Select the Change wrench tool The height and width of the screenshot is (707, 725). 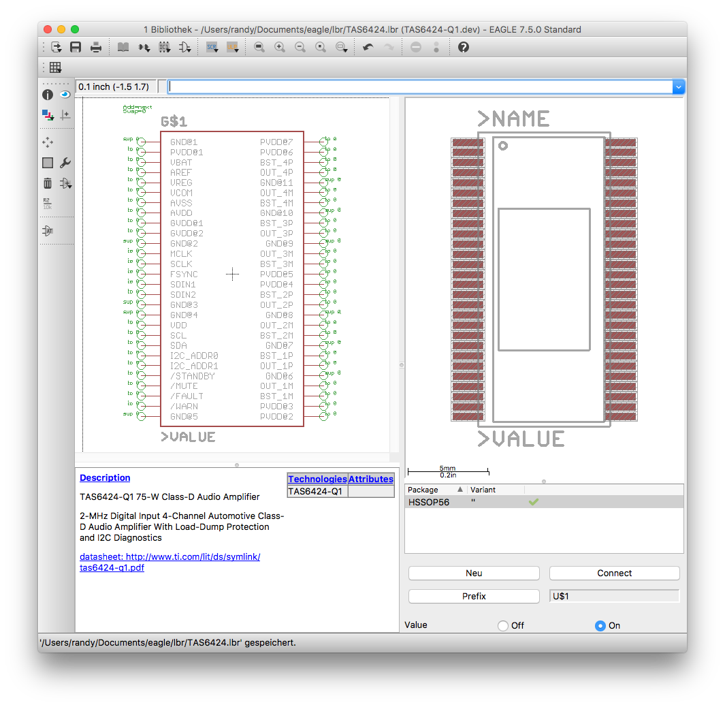65,163
